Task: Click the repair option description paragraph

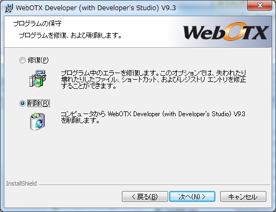Action: pos(154,80)
